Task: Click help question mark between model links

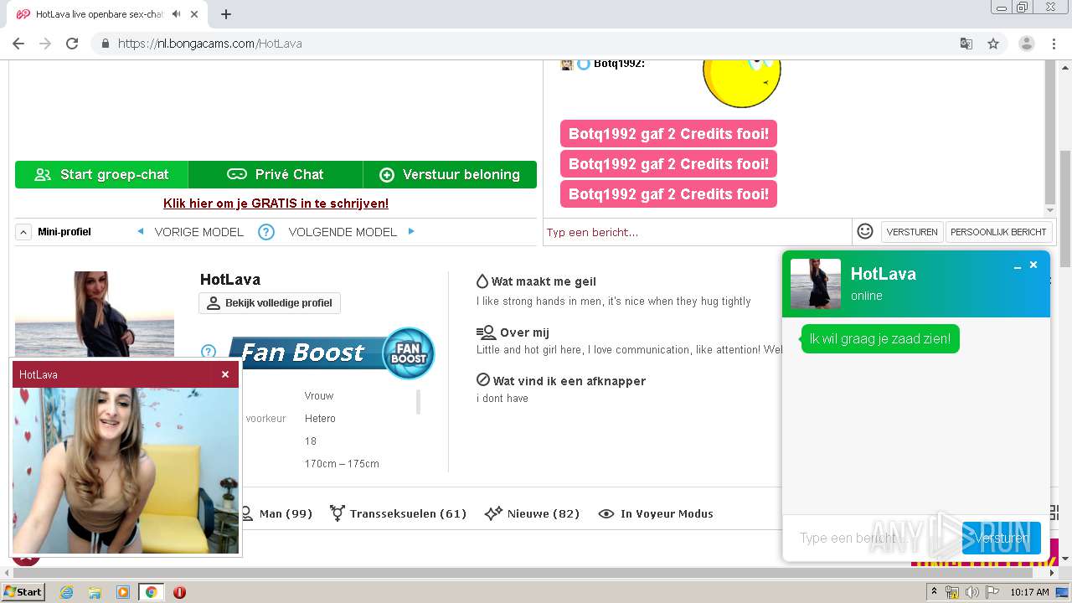Action: (266, 232)
